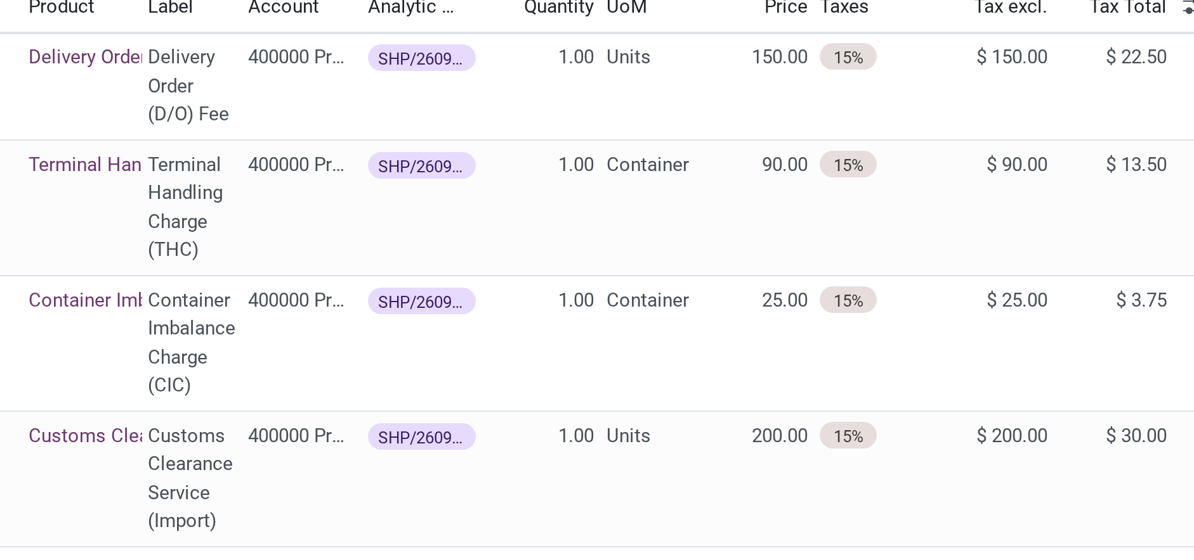
Task: Click the SHP/2609 analytic tag on Terminal Handling row
Action: (421, 165)
